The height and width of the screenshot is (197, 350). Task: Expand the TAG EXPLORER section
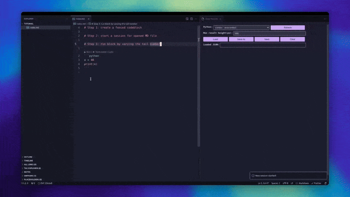[x=46, y=168]
